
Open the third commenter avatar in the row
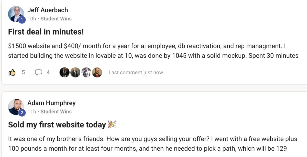(86, 72)
